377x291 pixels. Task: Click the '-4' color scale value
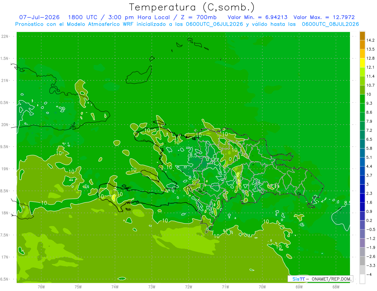click(369, 275)
